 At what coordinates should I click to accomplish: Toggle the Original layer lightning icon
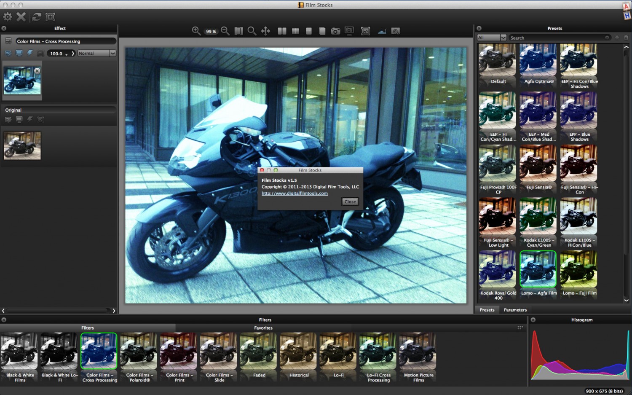(x=30, y=119)
